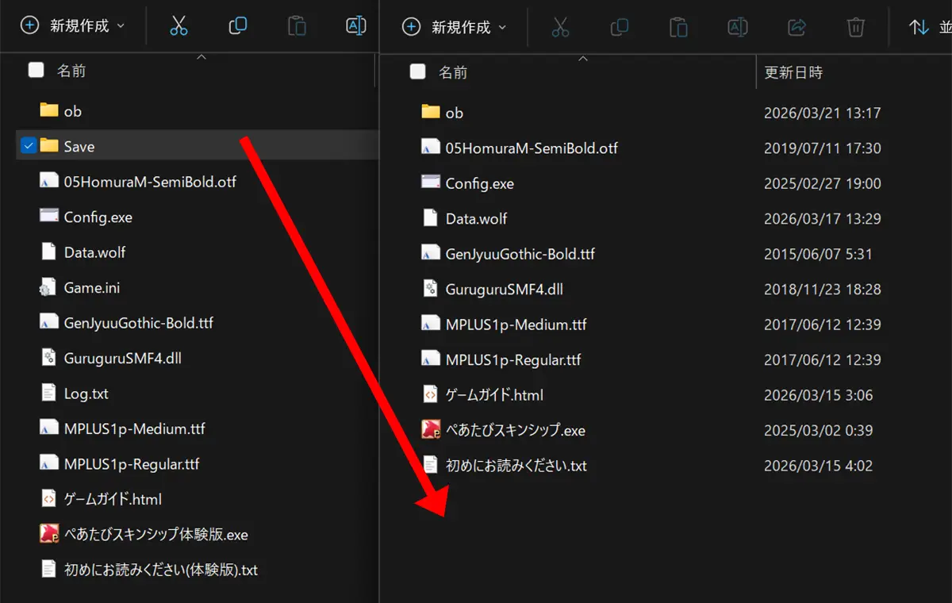Toggle select-all checkbox in left window header
This screenshot has width=952, height=603.
[x=36, y=71]
